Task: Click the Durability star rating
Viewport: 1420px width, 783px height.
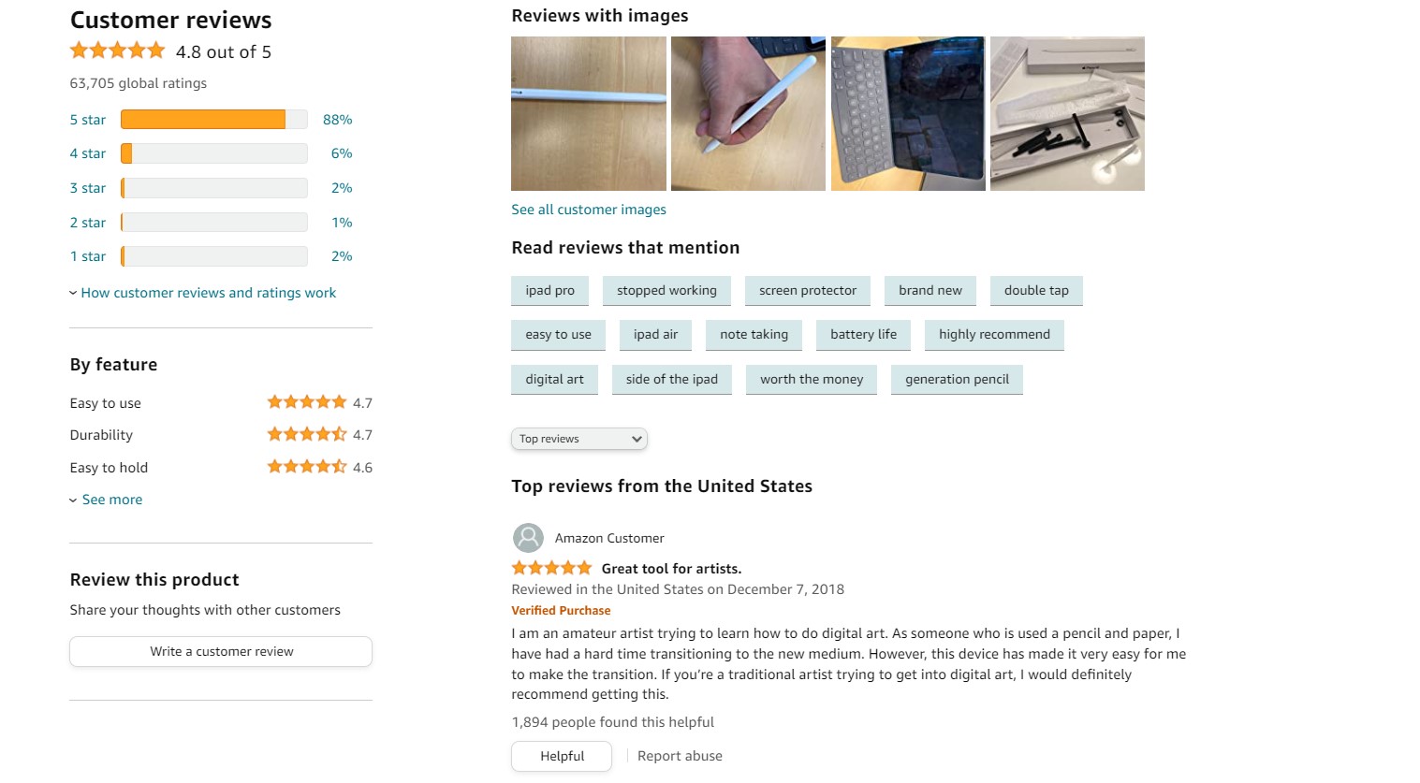Action: 307,434
